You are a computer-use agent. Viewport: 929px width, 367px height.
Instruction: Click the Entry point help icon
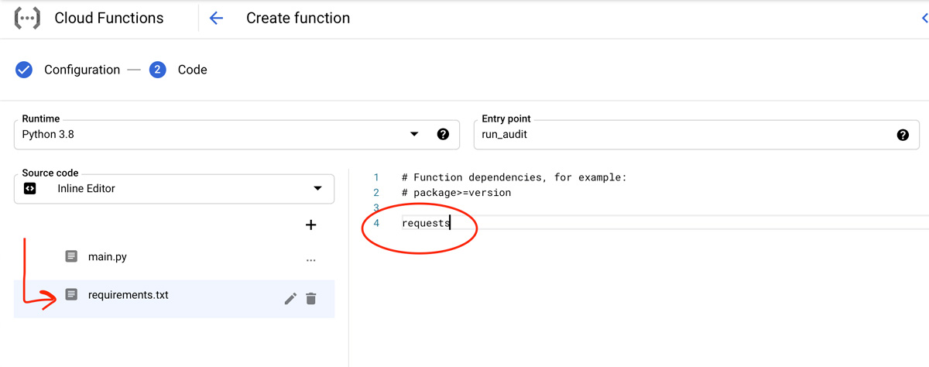tap(903, 135)
